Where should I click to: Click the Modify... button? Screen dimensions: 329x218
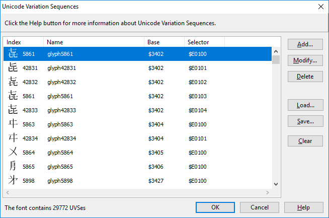pyautogui.click(x=305, y=60)
